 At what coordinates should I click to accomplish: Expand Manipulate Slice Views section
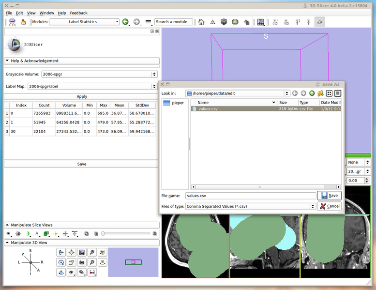coord(82,225)
